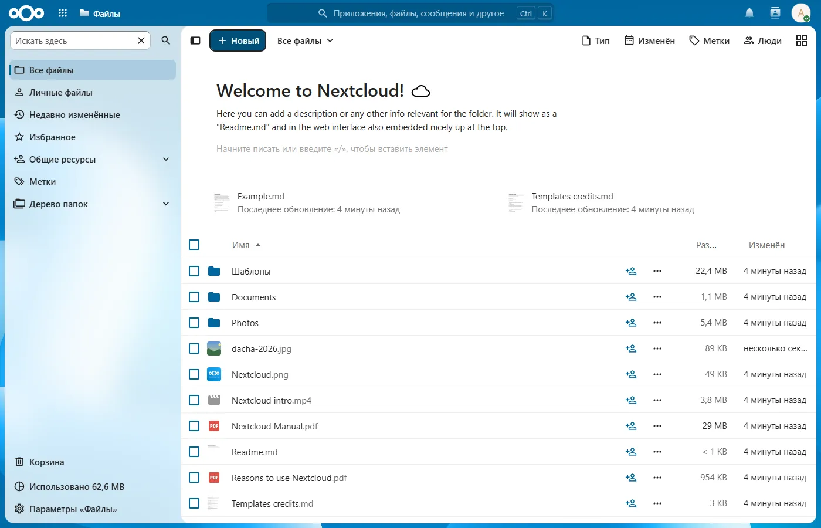821x528 pixels.
Task: Share the Шаблоны folder via share icon
Action: click(631, 271)
